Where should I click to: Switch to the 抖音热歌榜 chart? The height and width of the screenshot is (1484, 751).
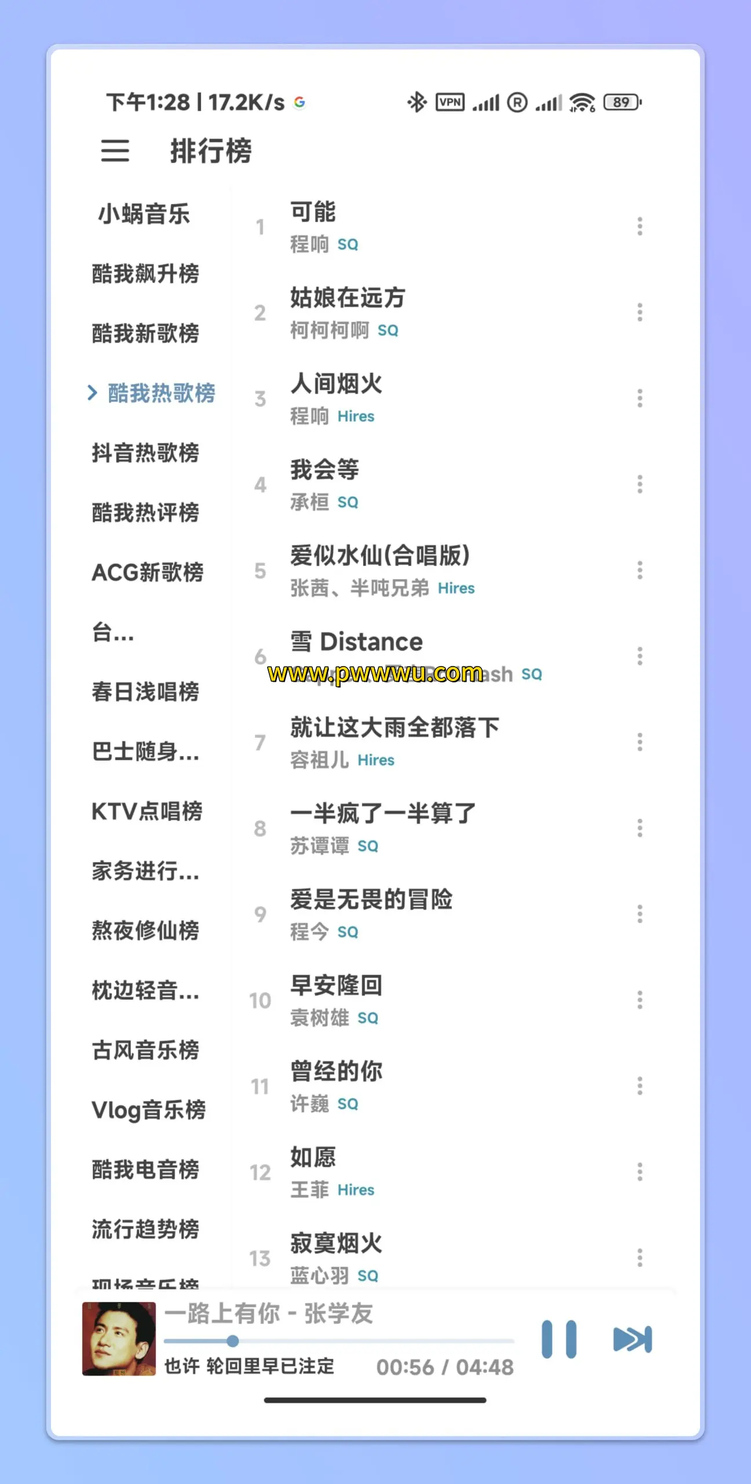(145, 453)
